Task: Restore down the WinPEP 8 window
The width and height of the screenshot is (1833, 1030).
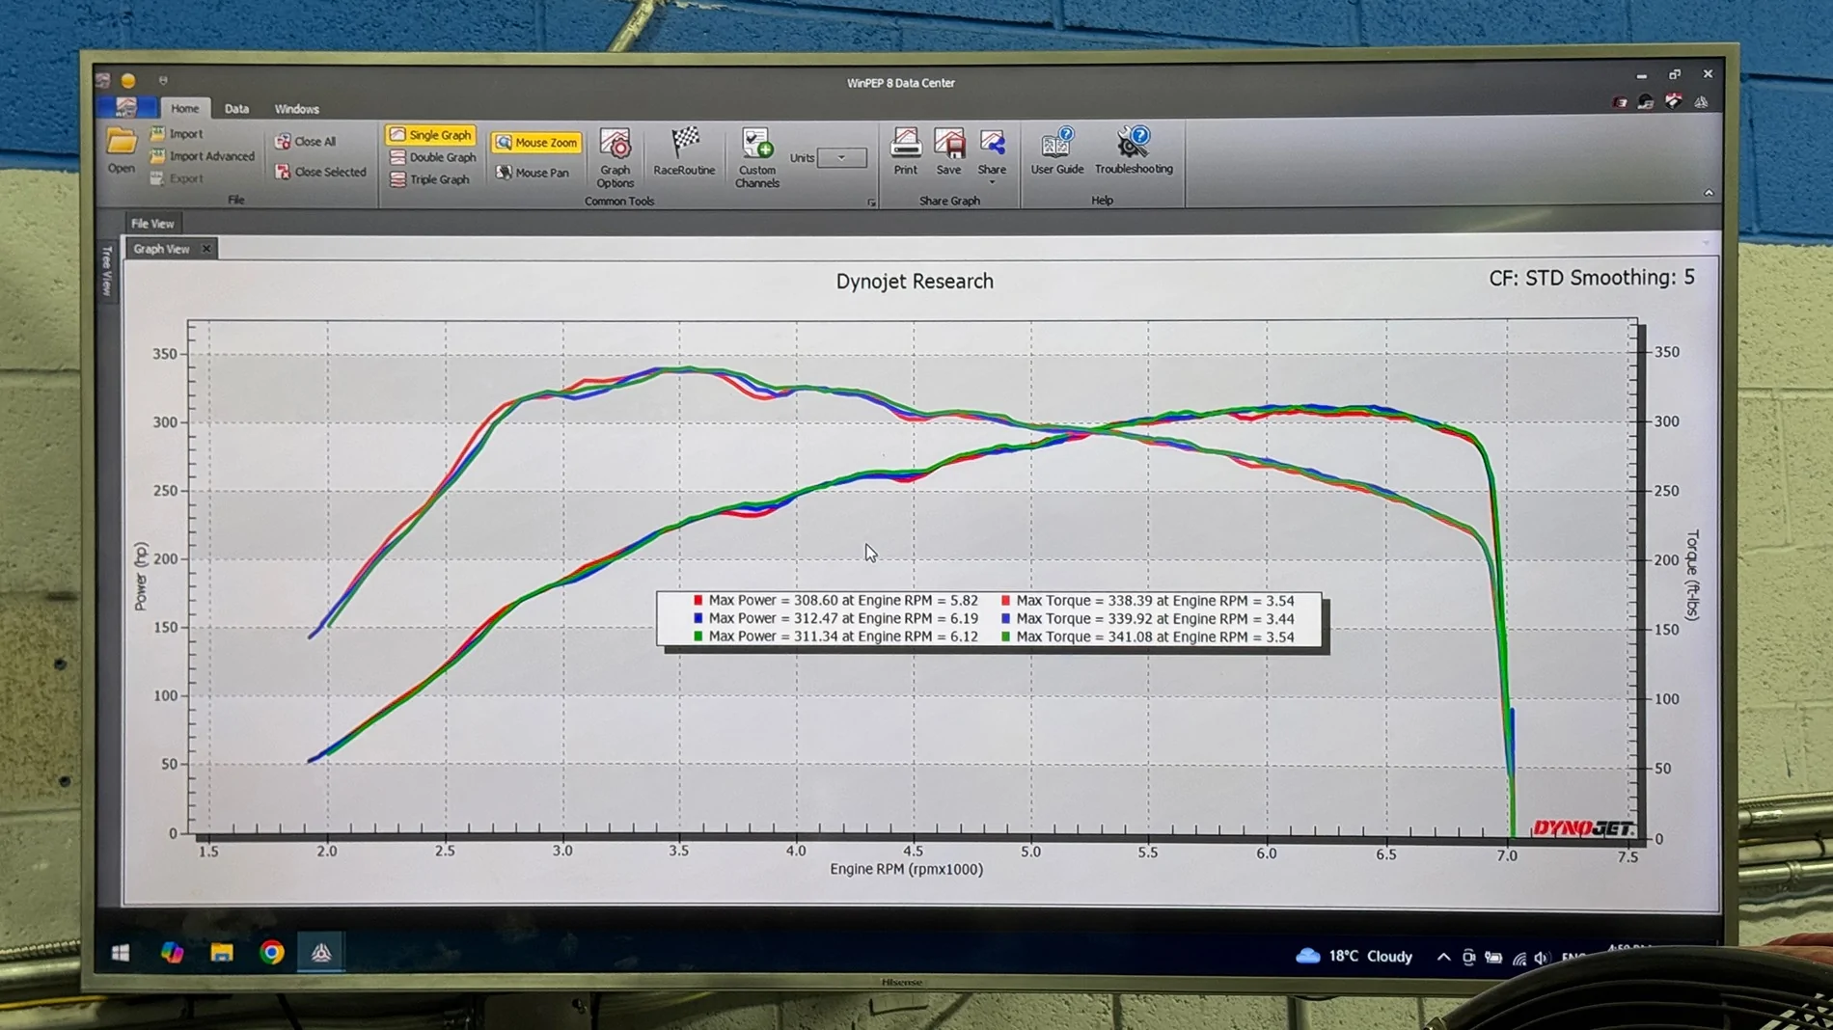Action: point(1675,74)
